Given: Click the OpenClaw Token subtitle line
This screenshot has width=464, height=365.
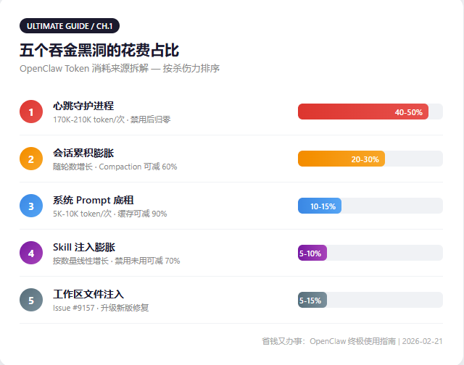Looking at the screenshot, I should (120, 69).
